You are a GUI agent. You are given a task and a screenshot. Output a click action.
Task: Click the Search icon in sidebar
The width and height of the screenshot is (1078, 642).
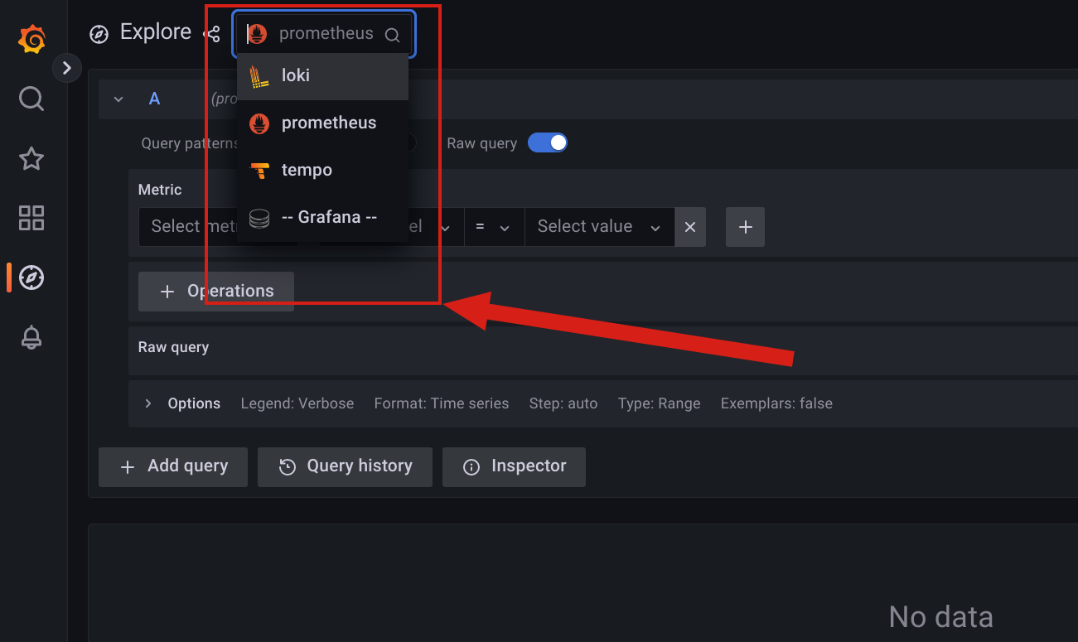point(31,99)
